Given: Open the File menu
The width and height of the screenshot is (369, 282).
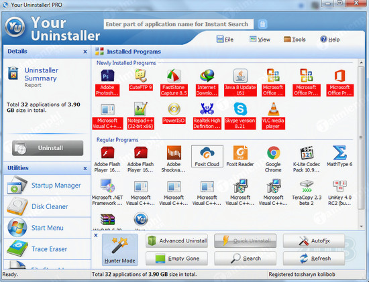Looking at the screenshot, I should click(x=225, y=40).
